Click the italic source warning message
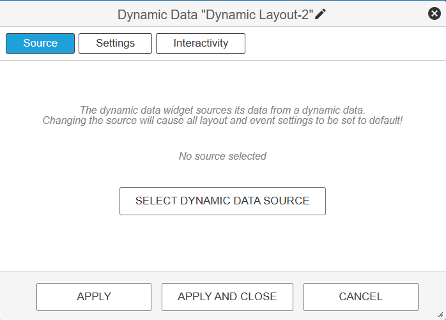Viewport: 446px width, 320px height. coord(222,115)
